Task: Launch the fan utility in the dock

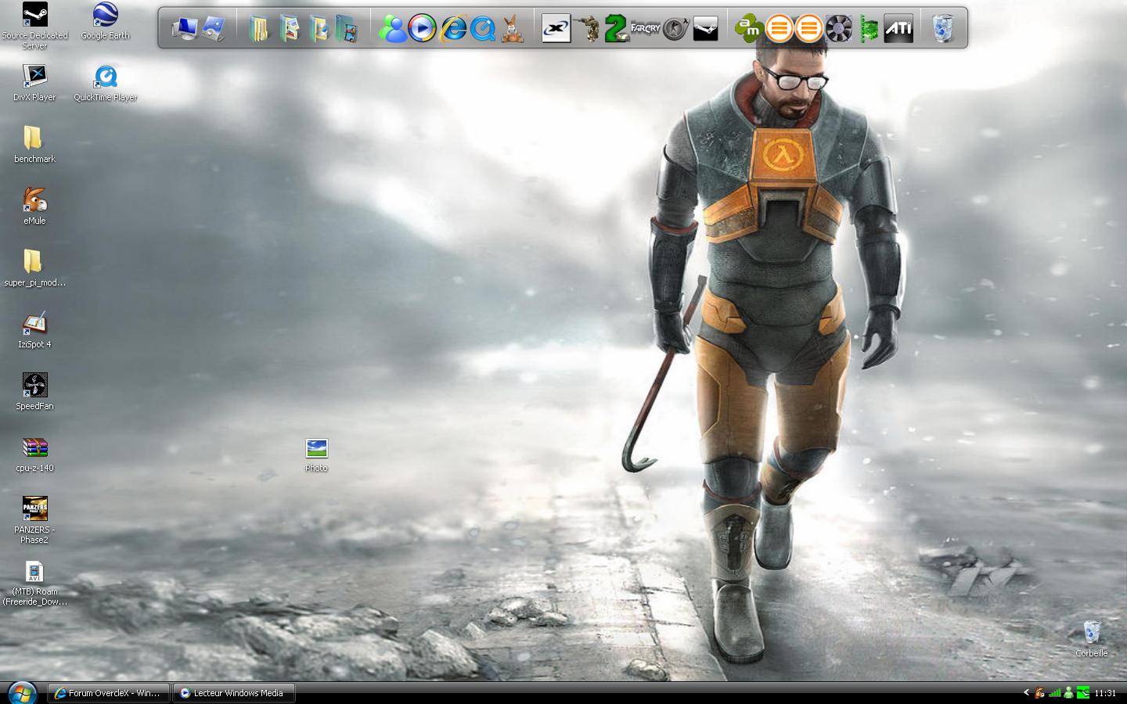Action: point(839,29)
